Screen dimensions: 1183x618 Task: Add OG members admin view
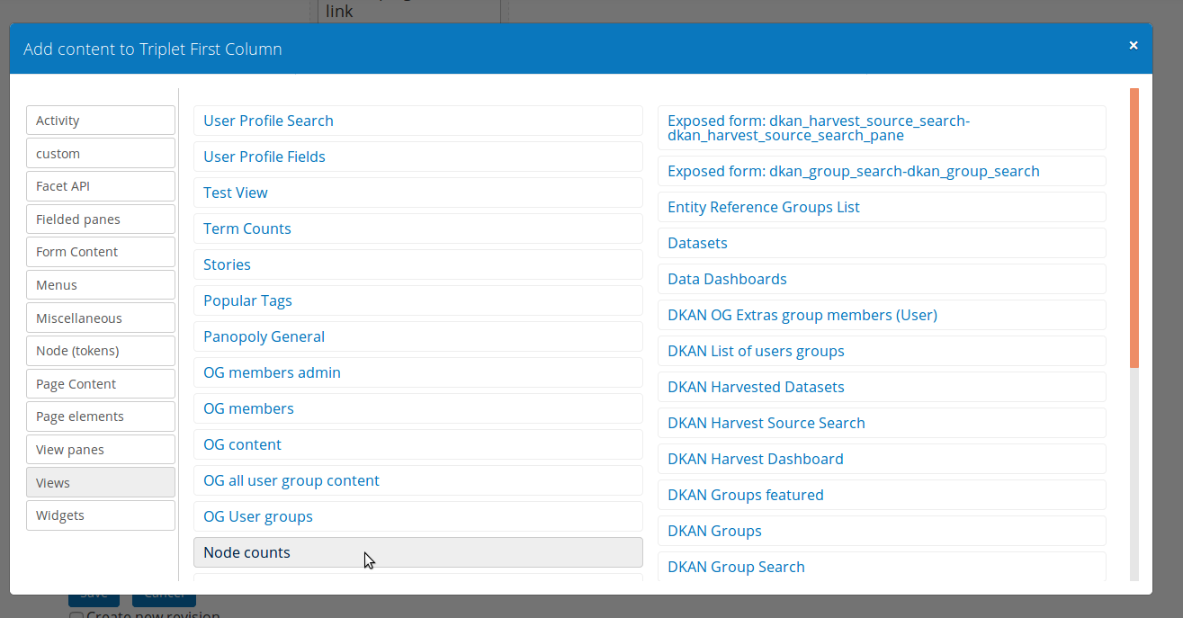click(x=418, y=372)
